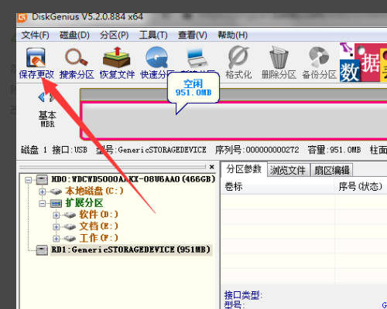
Task: Go to previous disk with left arrow
Action: point(41,97)
